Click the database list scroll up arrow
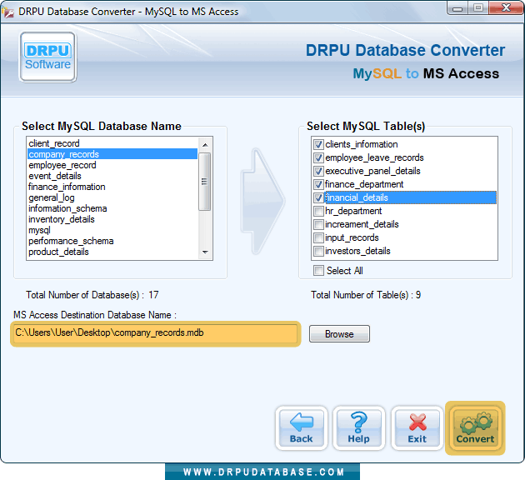Screen dimensions: 525x480 [205, 145]
